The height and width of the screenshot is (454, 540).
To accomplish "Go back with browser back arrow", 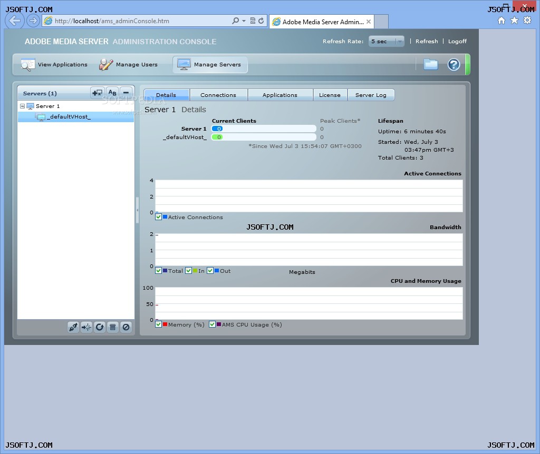I will point(14,21).
